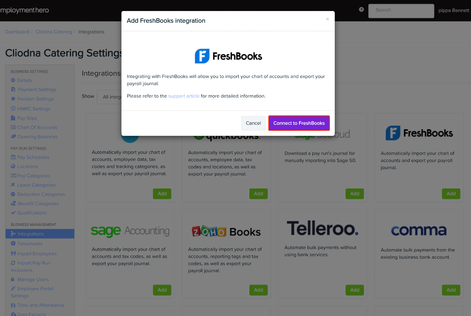The image size is (471, 316).
Task: Add the Zoho Books integration
Action: [258, 290]
